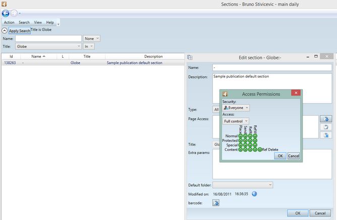Image resolution: width=337 pixels, height=220 pixels.
Task: Open the View menu
Action: coord(38,22)
